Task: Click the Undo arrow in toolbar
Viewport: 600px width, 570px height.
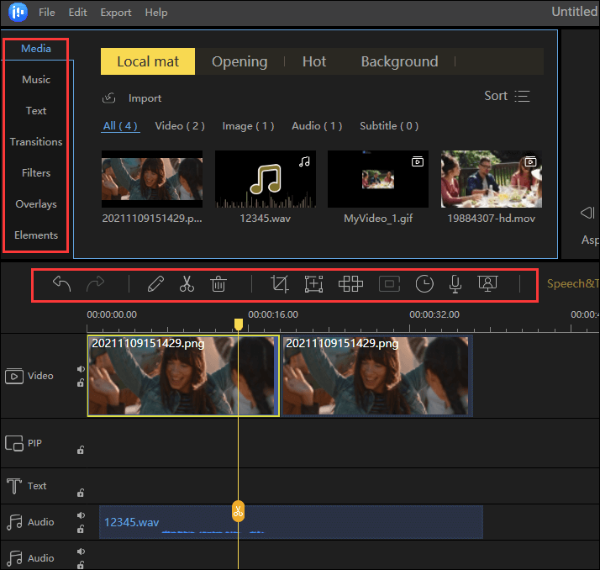Action: (x=61, y=284)
